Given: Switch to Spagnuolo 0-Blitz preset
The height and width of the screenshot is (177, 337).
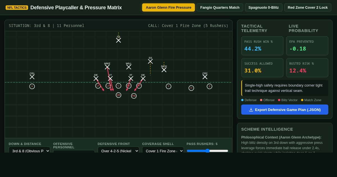Looking at the screenshot, I should (x=264, y=7).
